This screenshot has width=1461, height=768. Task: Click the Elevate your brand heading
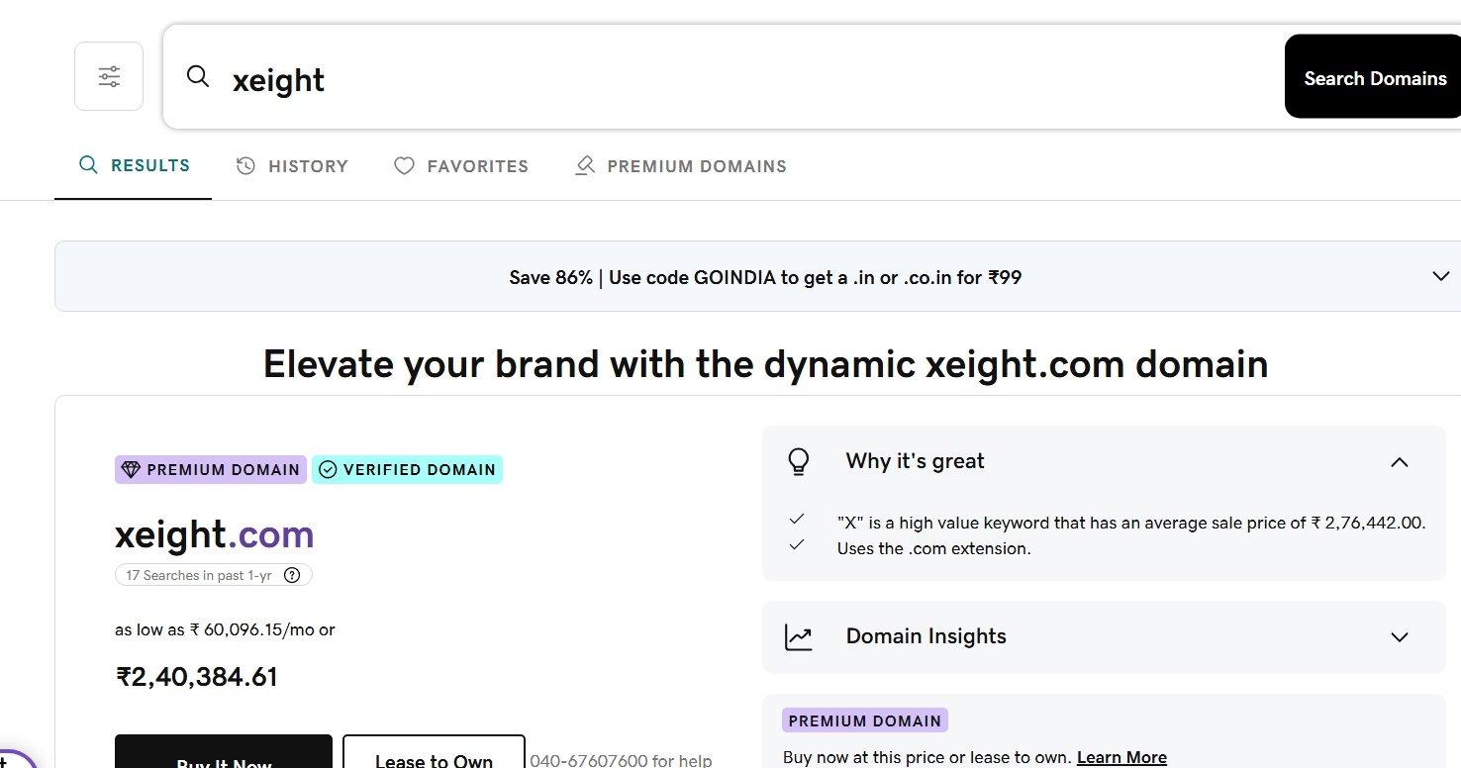coord(765,364)
